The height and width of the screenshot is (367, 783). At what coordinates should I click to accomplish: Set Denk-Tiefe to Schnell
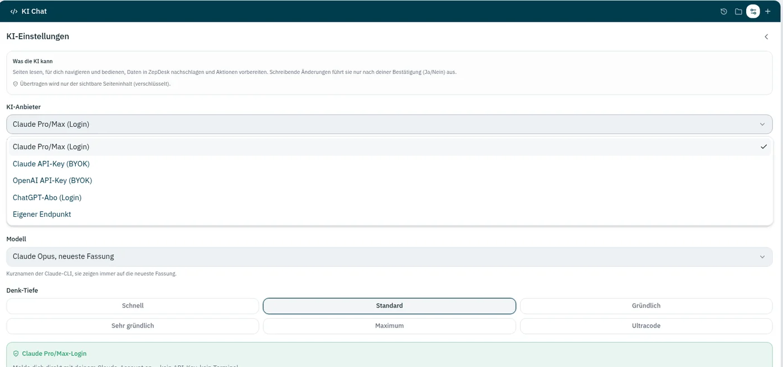(133, 306)
